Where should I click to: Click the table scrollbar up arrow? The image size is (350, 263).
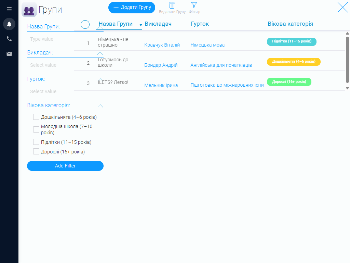coord(347,33)
